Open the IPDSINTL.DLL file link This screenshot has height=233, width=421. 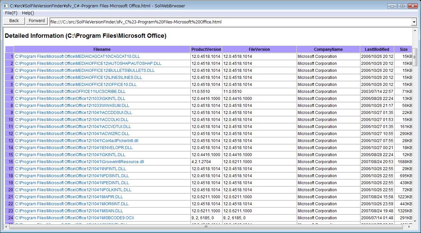pos(72,176)
